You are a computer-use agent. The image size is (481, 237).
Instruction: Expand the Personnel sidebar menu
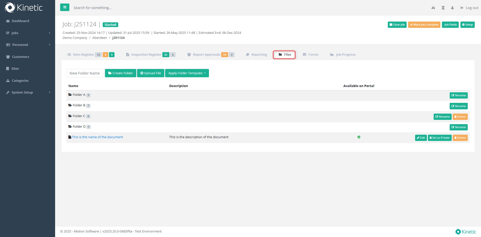[28, 45]
